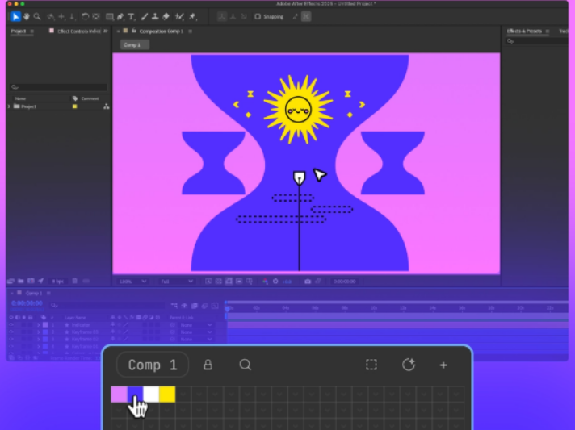The image size is (575, 430).
Task: Pick the white color swatch
Action: [151, 395]
